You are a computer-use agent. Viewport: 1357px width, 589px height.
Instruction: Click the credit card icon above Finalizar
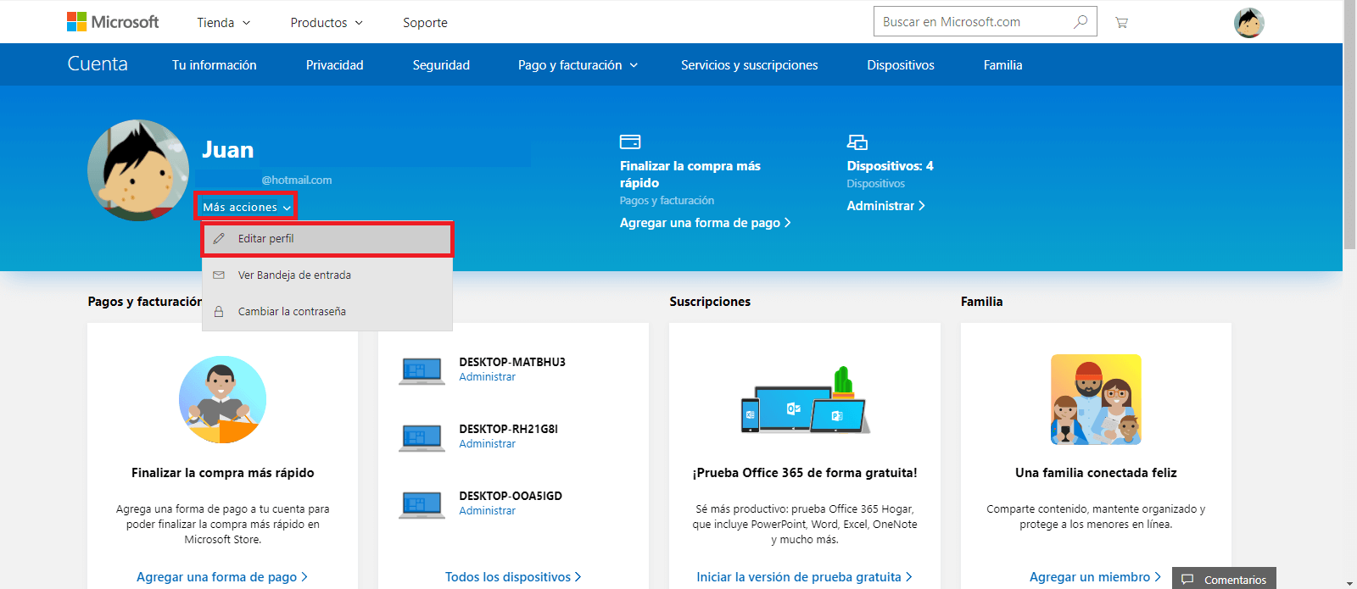[x=630, y=142]
